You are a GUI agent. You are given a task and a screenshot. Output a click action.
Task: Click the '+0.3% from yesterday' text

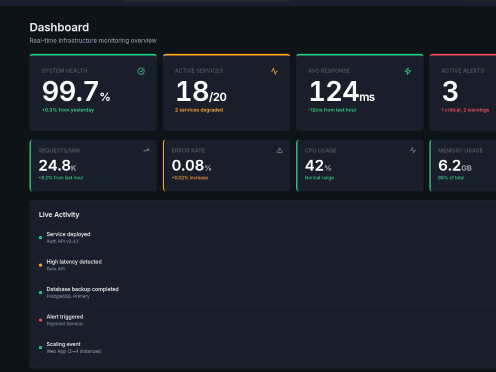pyautogui.click(x=67, y=110)
